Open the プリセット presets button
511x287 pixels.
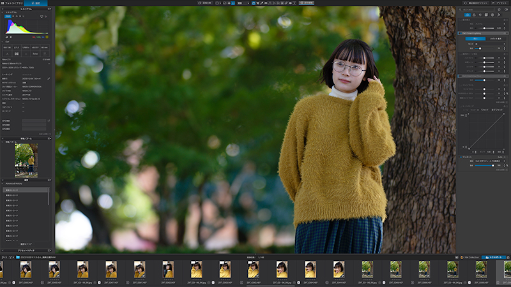[x=500, y=3]
